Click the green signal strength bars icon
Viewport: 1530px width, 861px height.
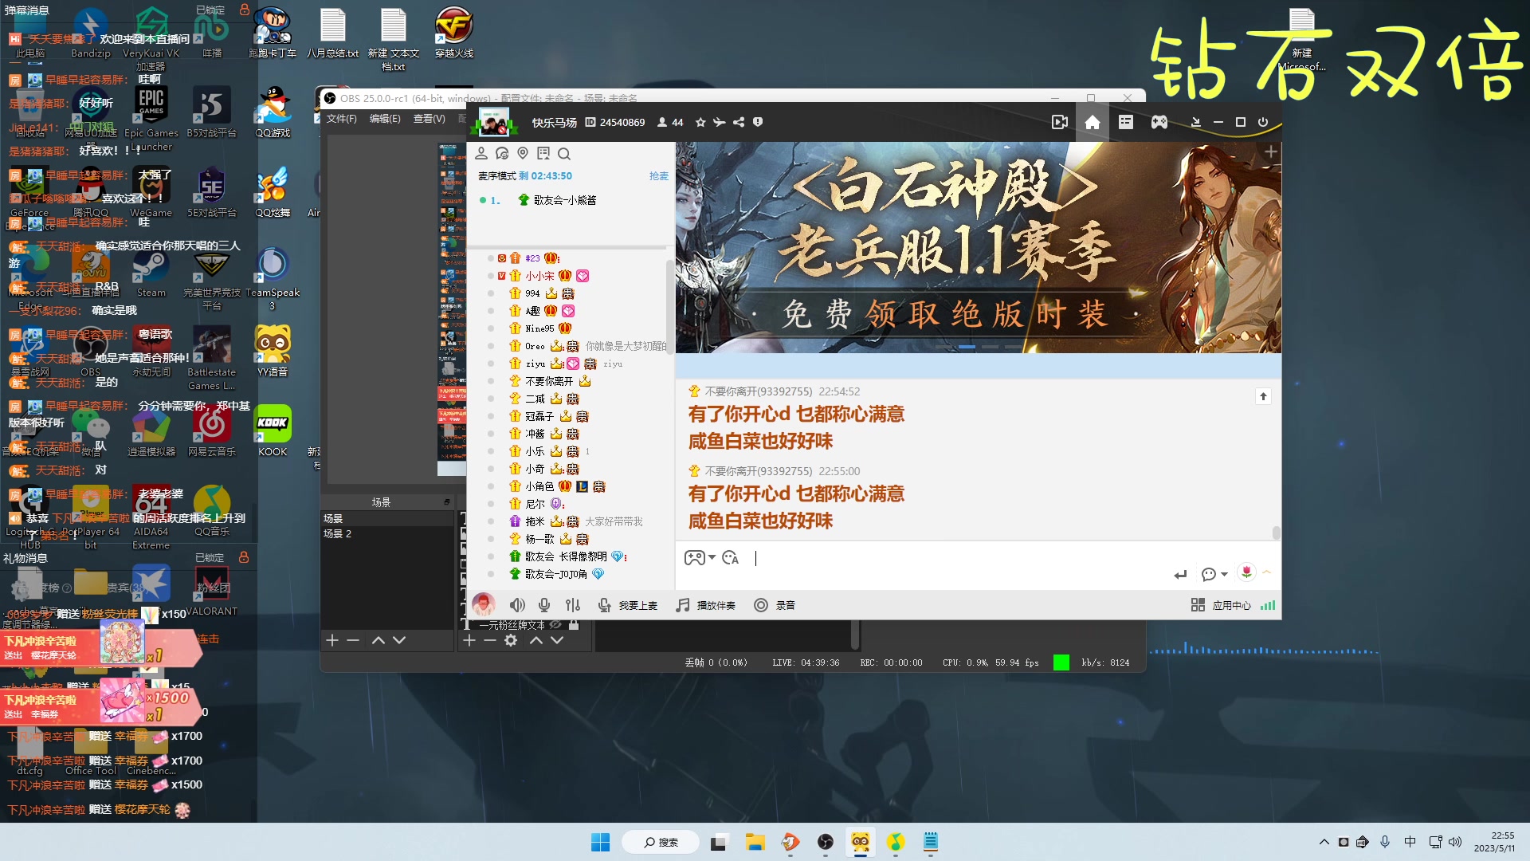pos(1268,605)
